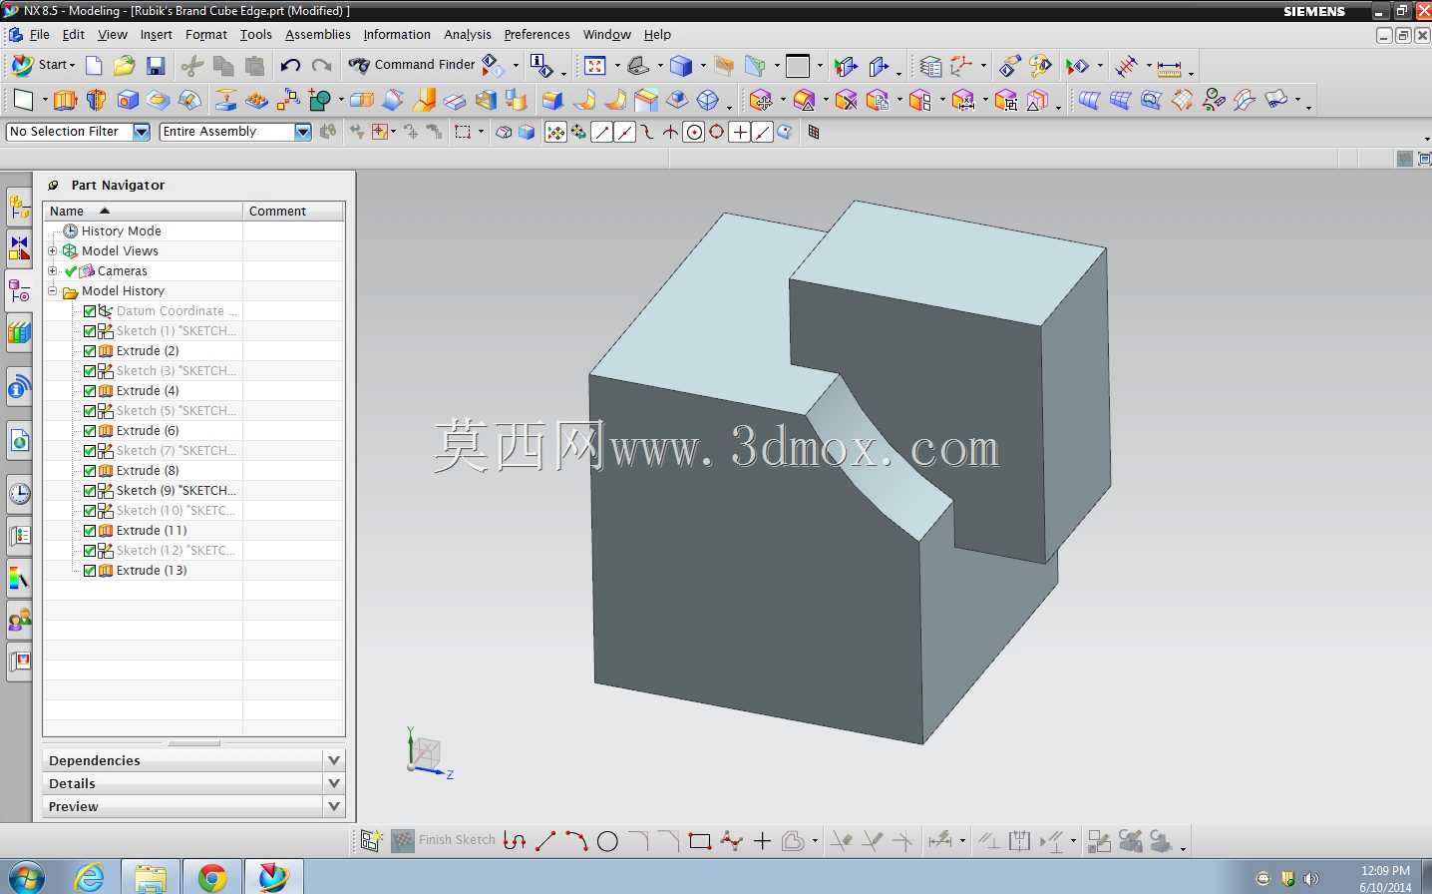Create a new file with the blank page icon
Screen dimensions: 1432x894
[94, 66]
